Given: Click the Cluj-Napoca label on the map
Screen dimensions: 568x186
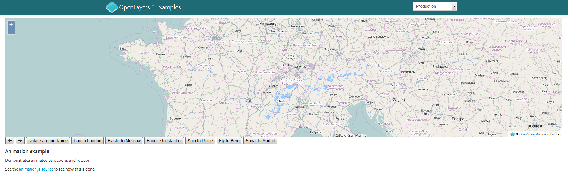Looking at the screenshot, I should tap(501, 81).
